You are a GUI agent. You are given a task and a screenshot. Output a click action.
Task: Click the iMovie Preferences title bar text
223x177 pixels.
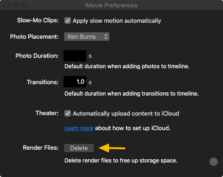(111, 5)
